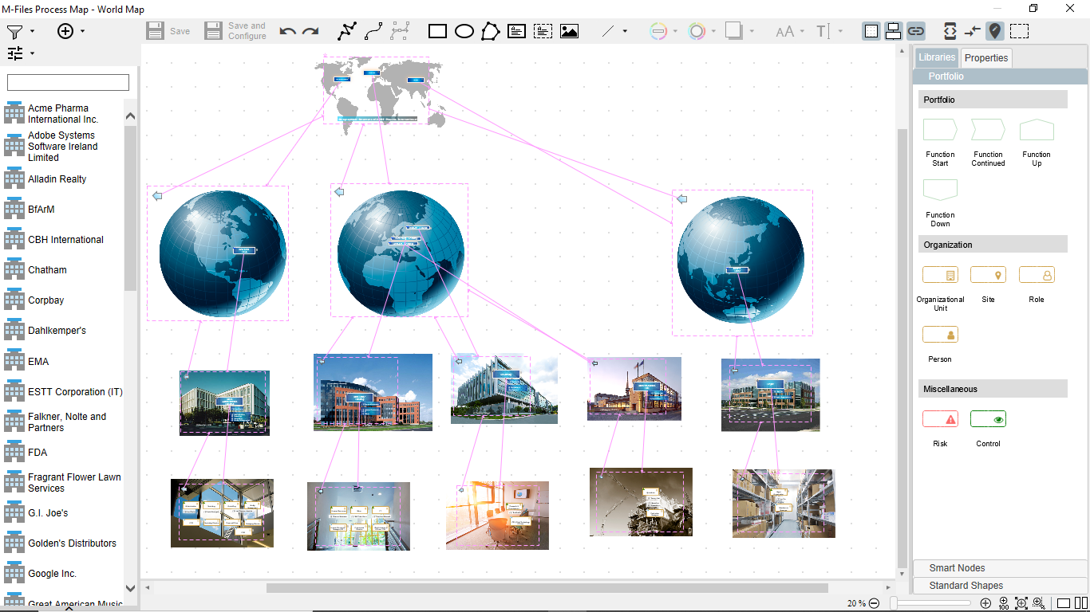Screen dimensions: 1090x612
Task: Undo the last action
Action: (287, 31)
